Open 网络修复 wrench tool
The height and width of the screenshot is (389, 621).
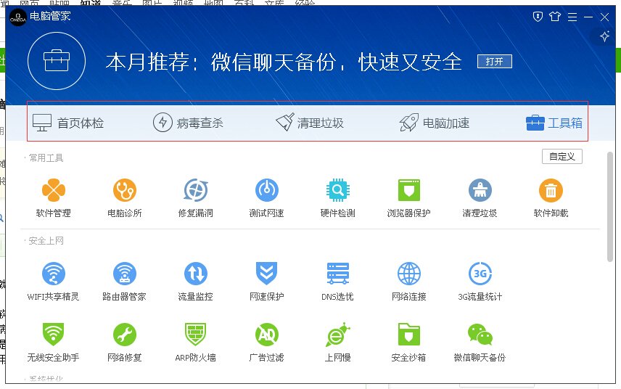(124, 343)
